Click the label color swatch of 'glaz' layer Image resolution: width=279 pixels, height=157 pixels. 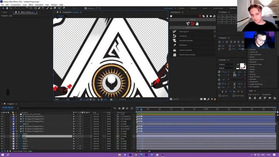point(14,137)
